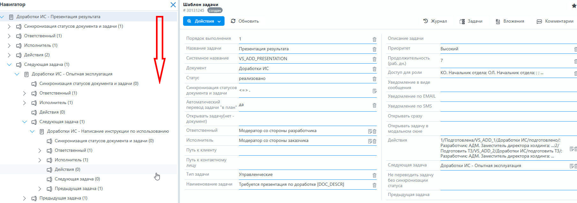
Task: Delete the Тип задачи value
Action: tap(374, 175)
